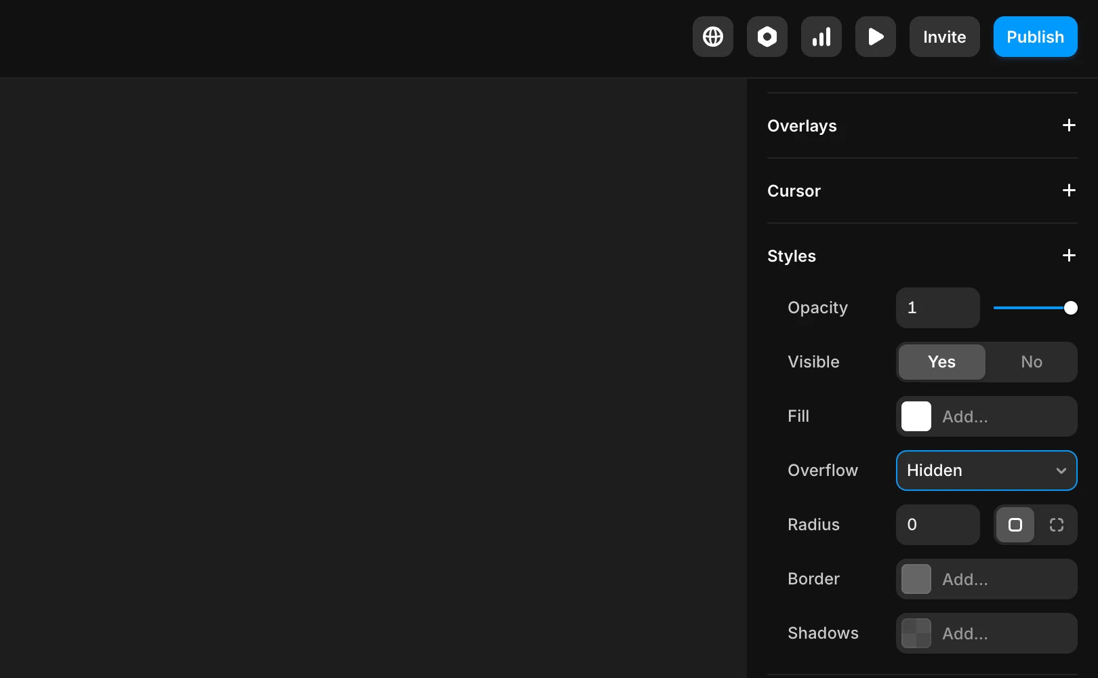This screenshot has height=678, width=1098.
Task: Click Add... in the Fill row
Action: pos(965,416)
